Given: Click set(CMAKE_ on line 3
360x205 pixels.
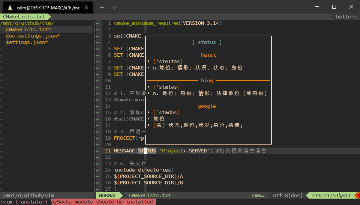Looking at the screenshot, I should pyautogui.click(x=129, y=36).
